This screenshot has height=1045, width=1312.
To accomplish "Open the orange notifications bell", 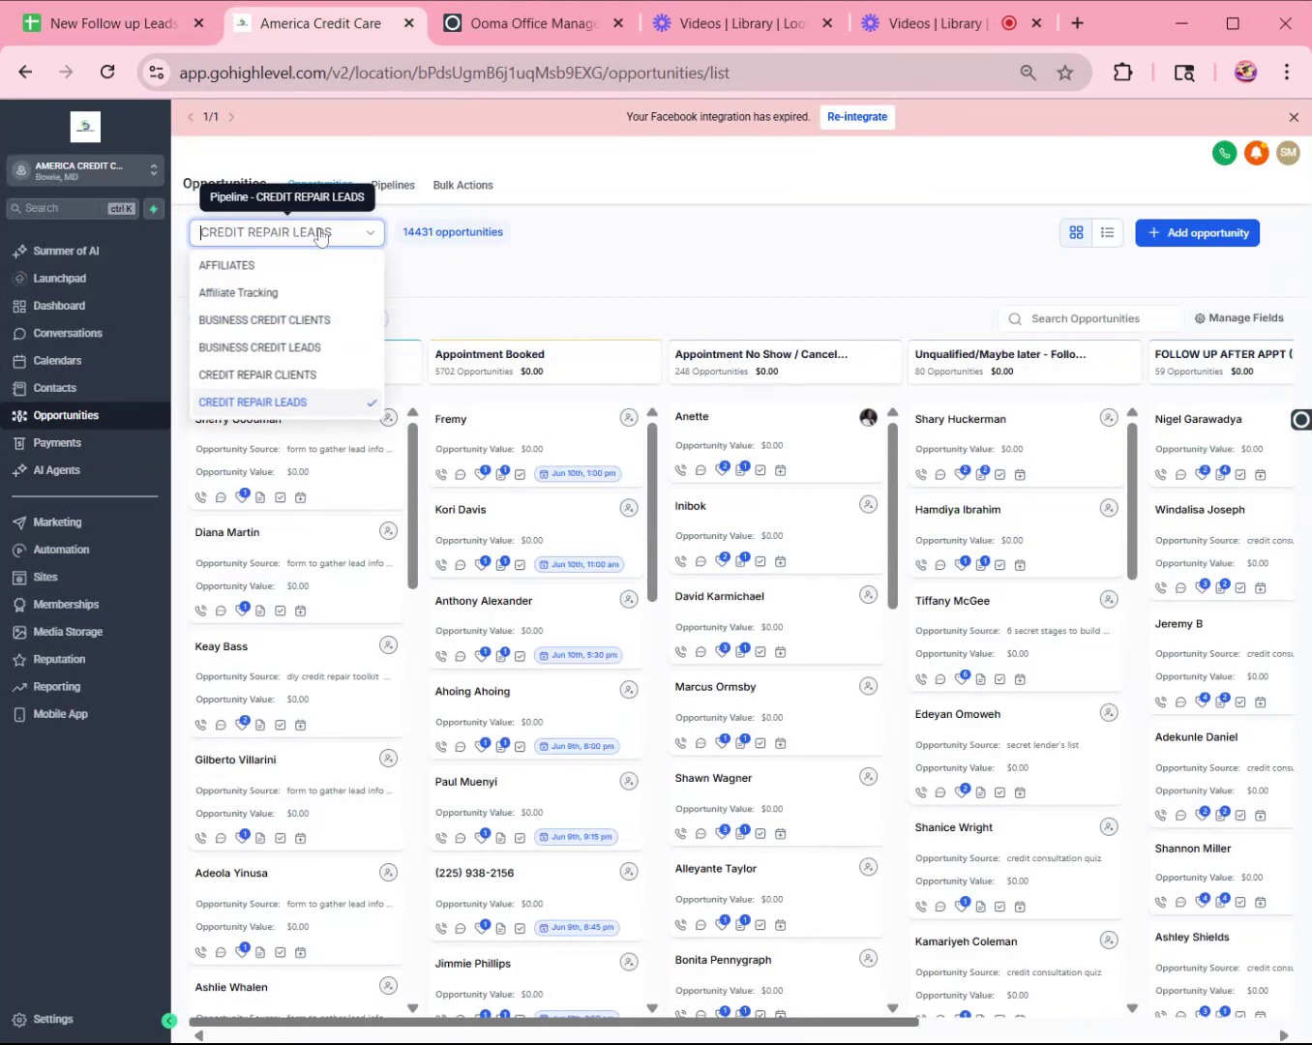I will (1256, 153).
